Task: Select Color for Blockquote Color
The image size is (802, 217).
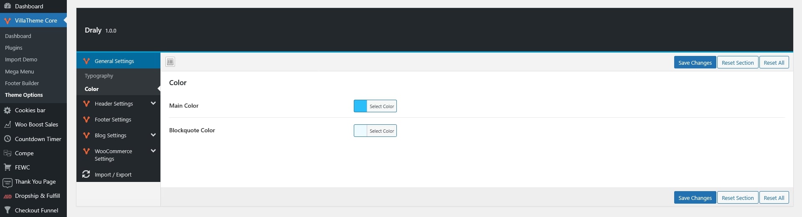Action: (x=381, y=131)
